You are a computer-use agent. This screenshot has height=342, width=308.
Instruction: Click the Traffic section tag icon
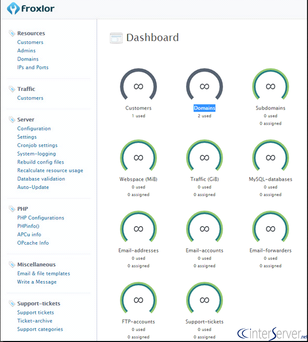tap(12, 89)
